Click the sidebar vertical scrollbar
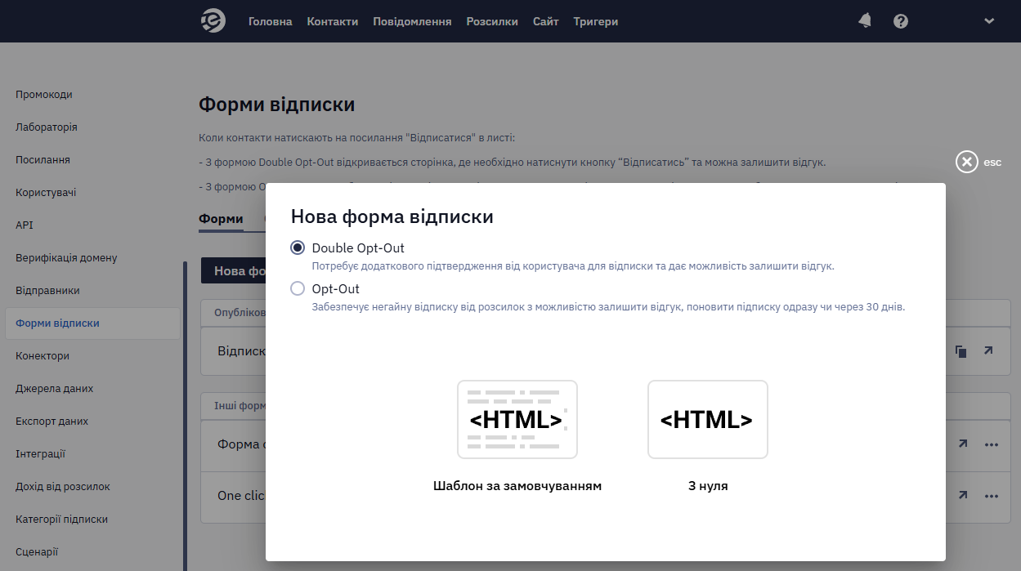 pyautogui.click(x=186, y=416)
